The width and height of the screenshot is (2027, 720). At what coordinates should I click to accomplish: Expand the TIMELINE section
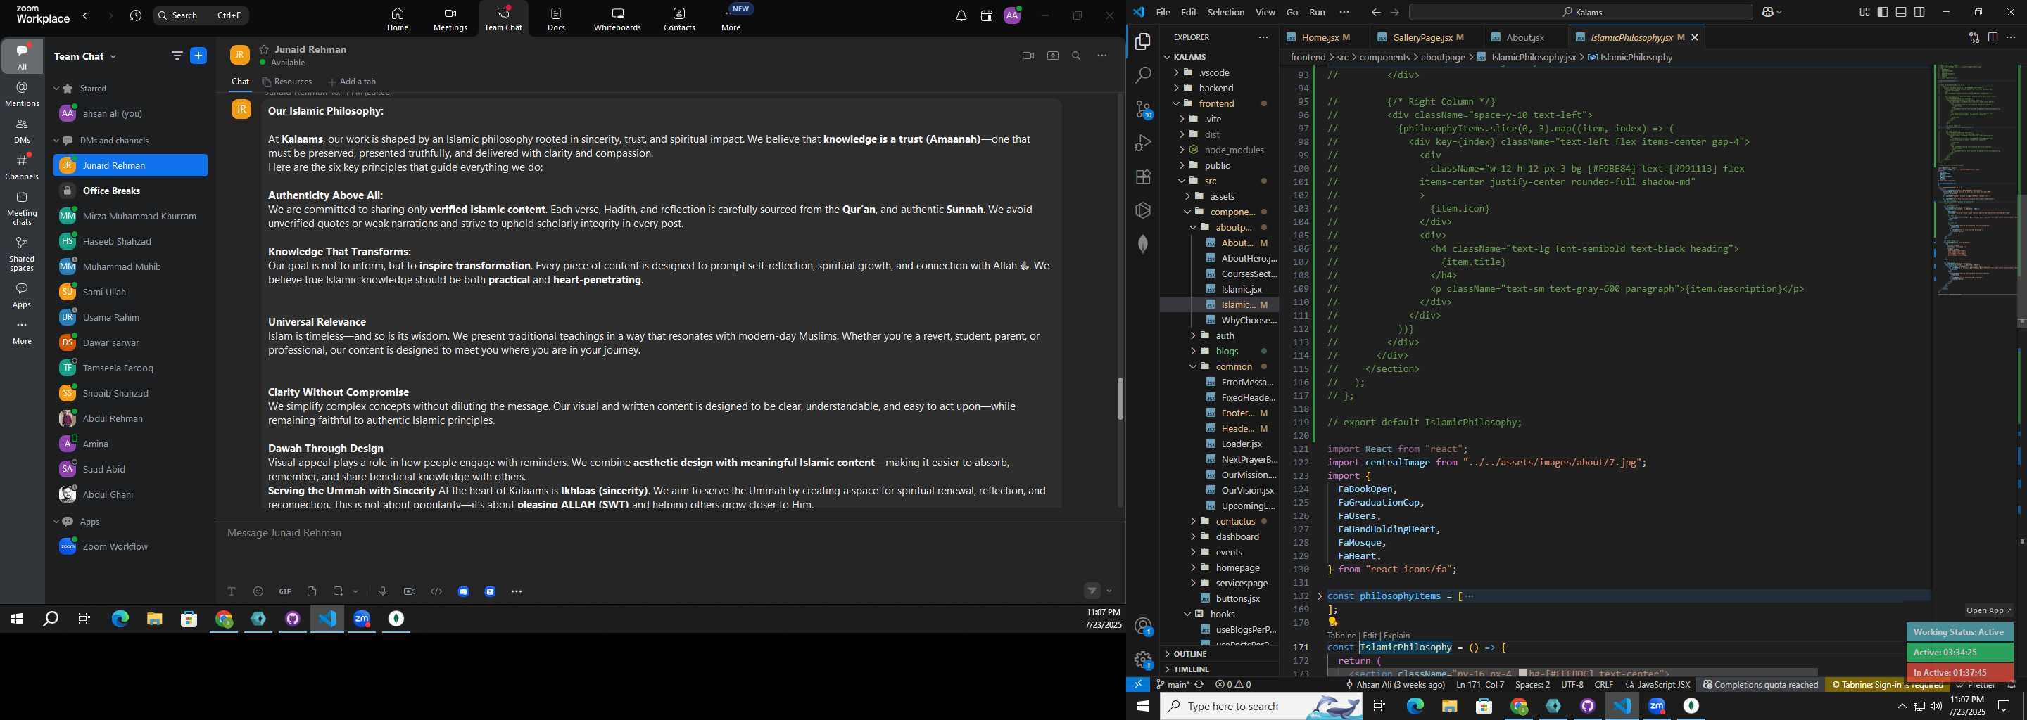coord(1219,669)
